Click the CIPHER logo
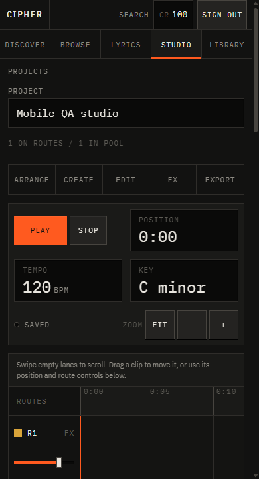259x479 pixels. tap(25, 15)
